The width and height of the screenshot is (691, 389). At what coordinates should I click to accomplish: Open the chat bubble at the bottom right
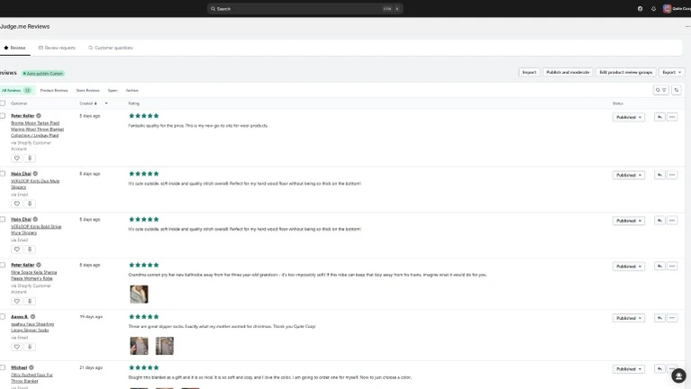(x=678, y=375)
